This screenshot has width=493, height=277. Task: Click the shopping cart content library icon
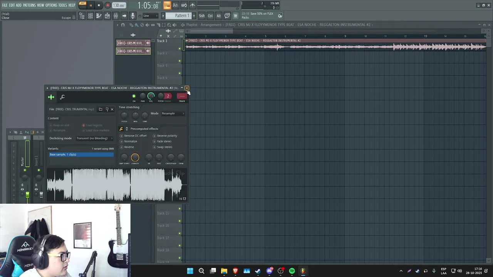pos(235,16)
